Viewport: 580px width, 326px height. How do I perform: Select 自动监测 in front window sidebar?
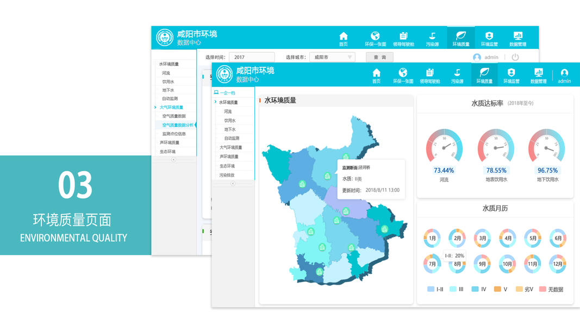[232, 138]
